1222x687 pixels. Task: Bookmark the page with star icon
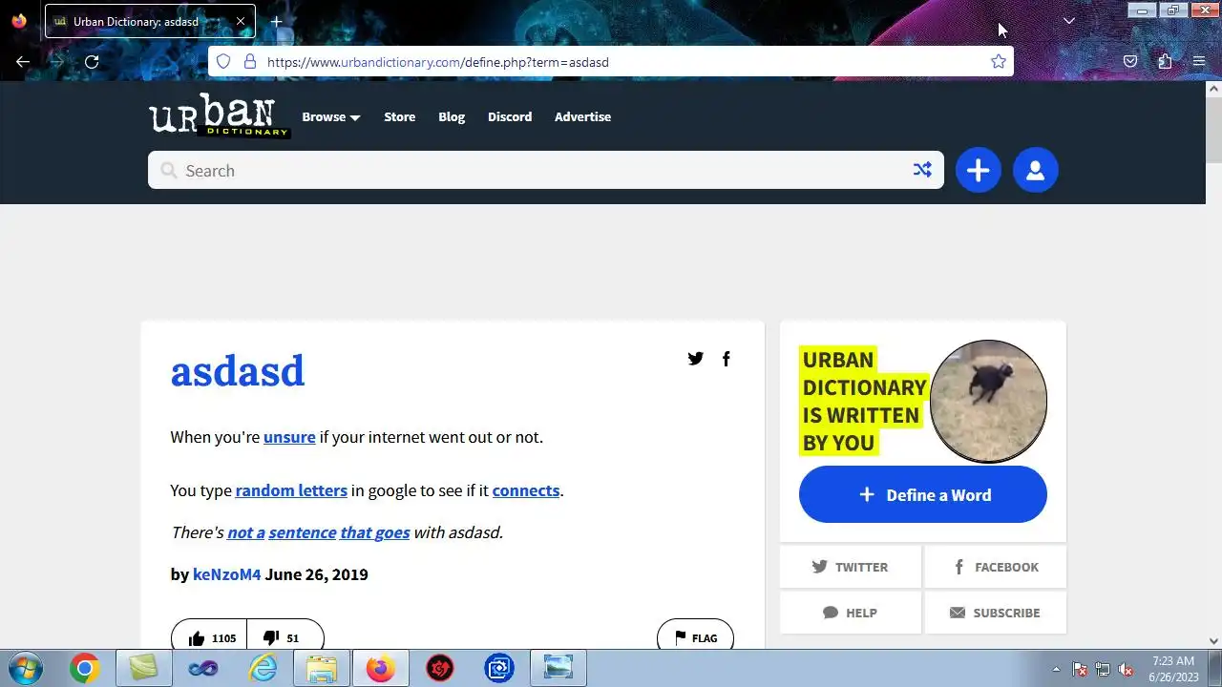tap(999, 62)
